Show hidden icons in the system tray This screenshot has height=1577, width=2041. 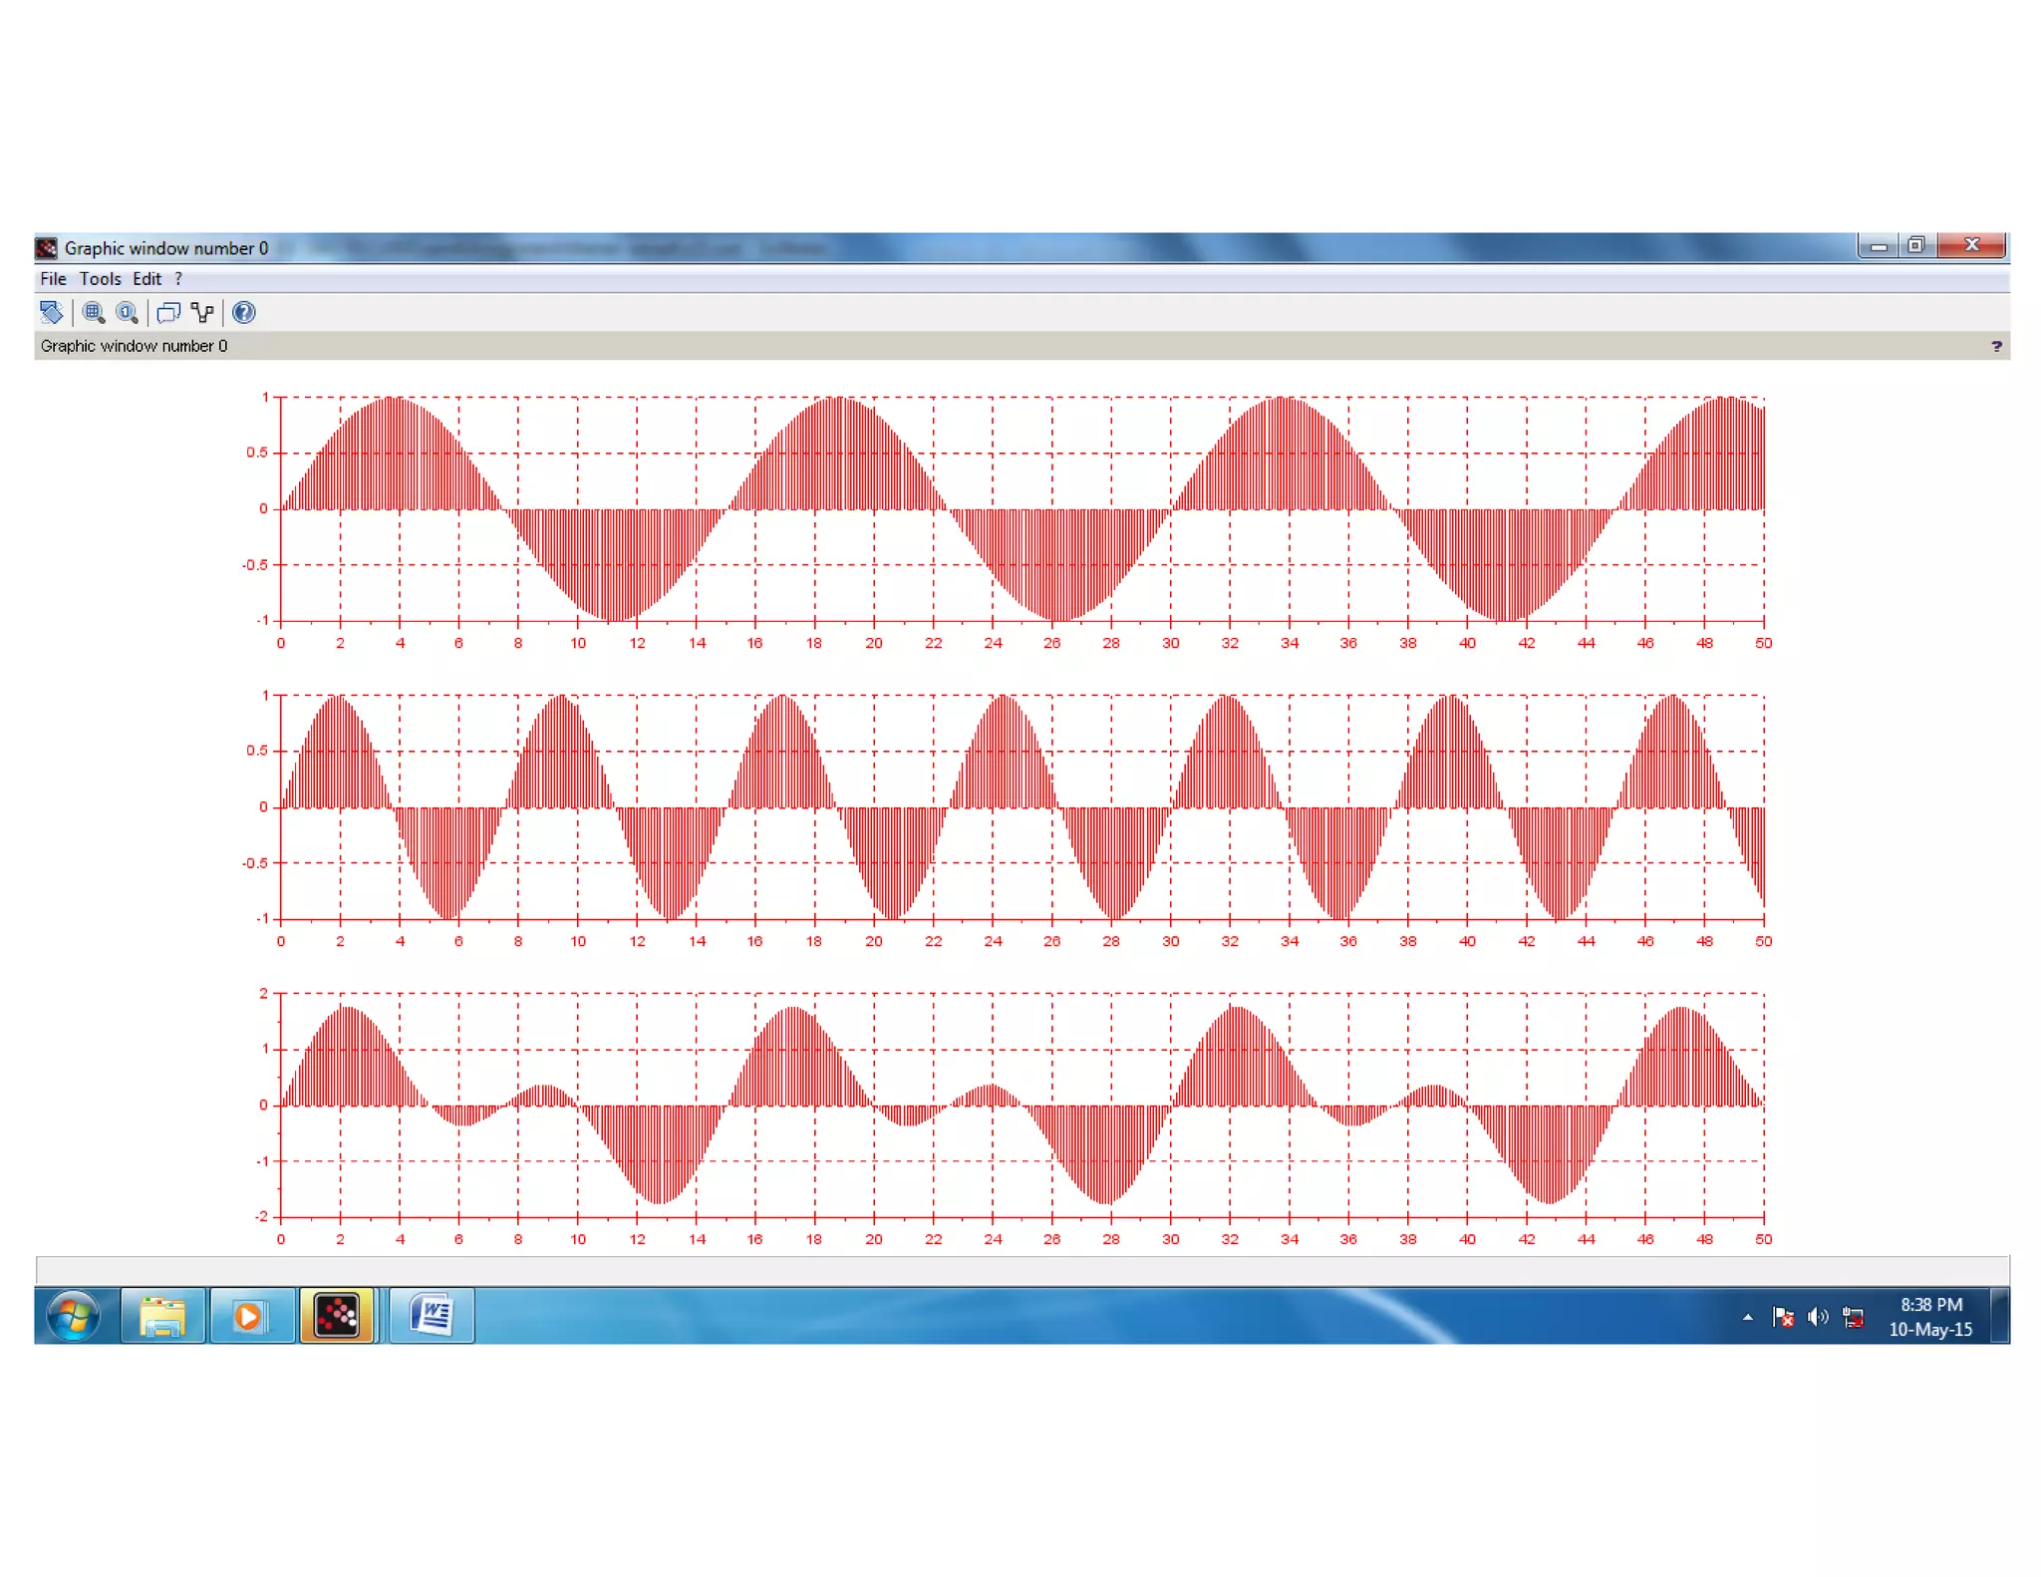pos(1747,1318)
